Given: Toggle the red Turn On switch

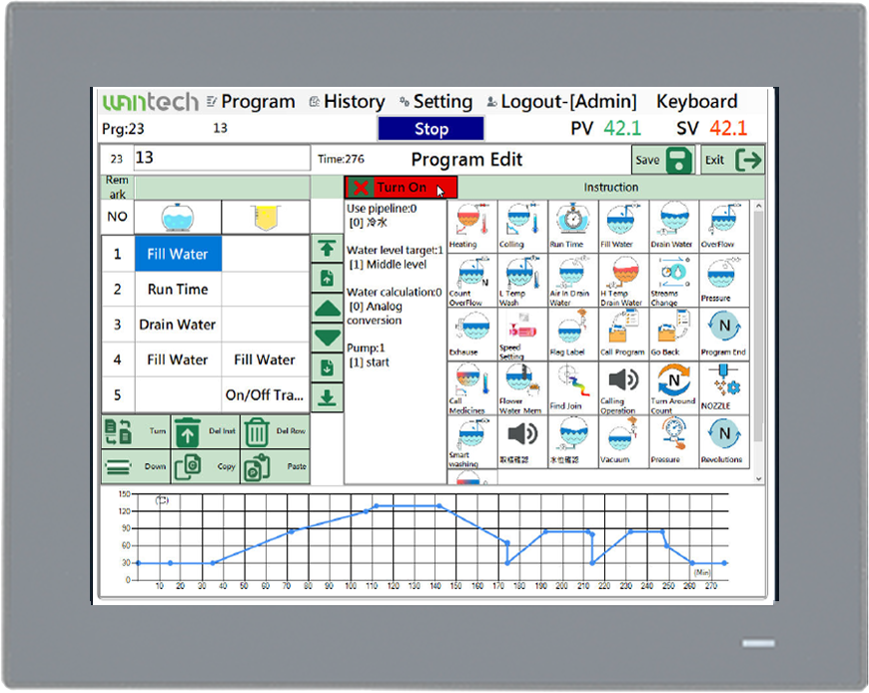Looking at the screenshot, I should tap(401, 188).
